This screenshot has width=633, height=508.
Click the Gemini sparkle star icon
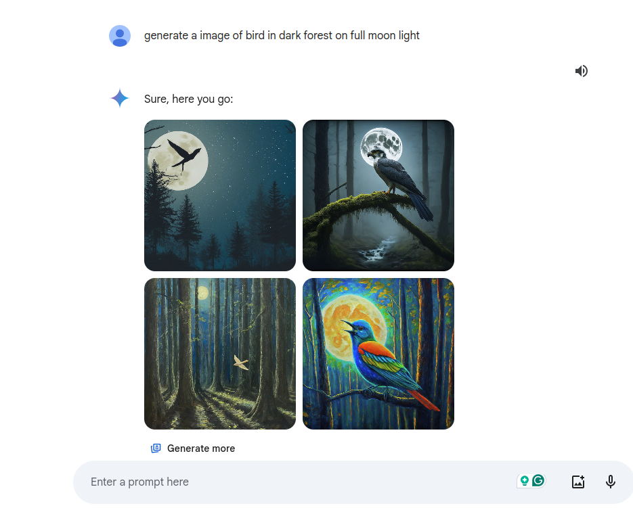(120, 98)
